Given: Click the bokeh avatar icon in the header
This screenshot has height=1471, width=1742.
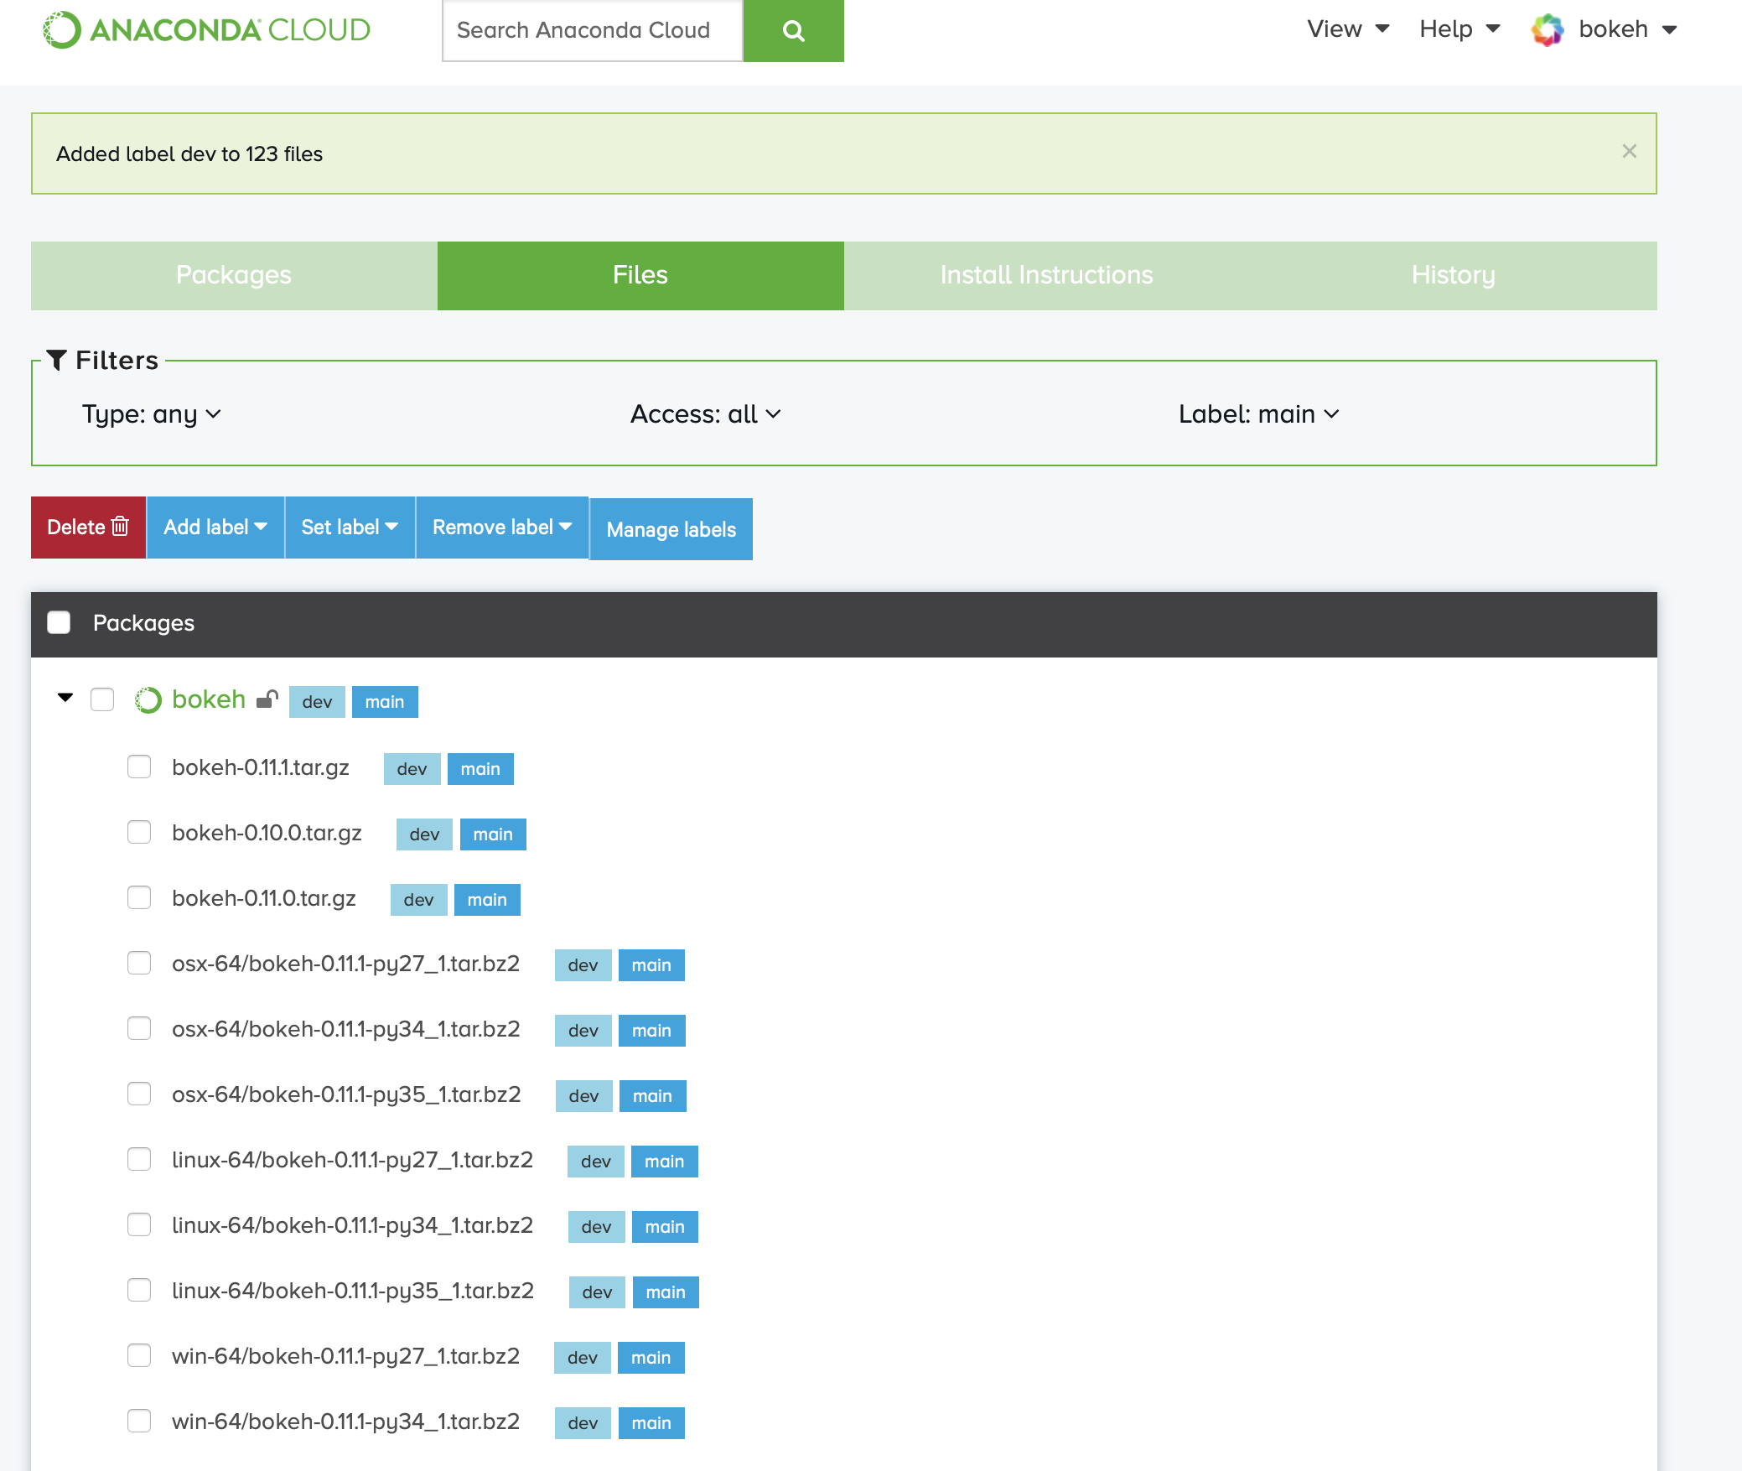Looking at the screenshot, I should pyautogui.click(x=1548, y=29).
